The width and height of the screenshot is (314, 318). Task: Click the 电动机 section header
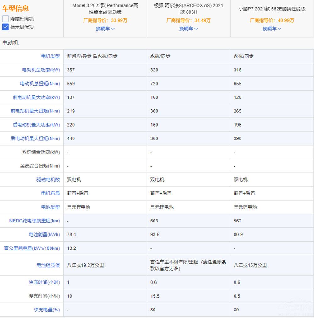tap(10, 43)
